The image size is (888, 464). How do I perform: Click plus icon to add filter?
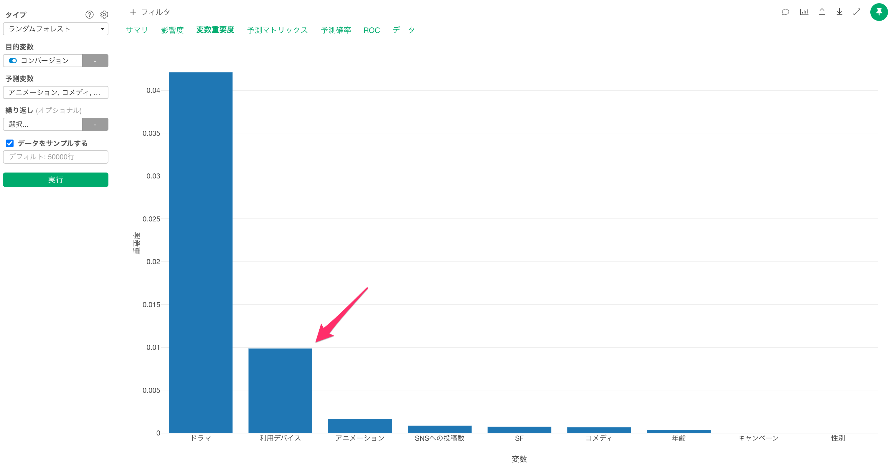[133, 12]
